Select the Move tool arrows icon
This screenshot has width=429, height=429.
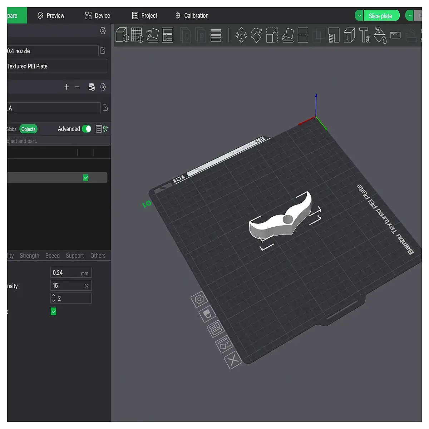click(241, 35)
